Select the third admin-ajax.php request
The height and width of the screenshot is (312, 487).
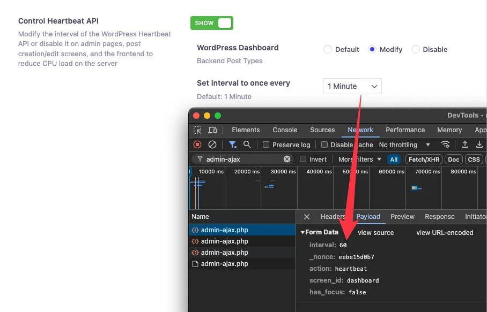(242, 253)
